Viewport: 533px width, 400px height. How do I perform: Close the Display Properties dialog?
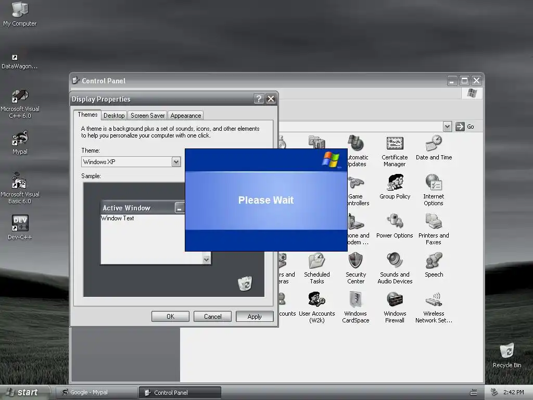[x=271, y=98]
